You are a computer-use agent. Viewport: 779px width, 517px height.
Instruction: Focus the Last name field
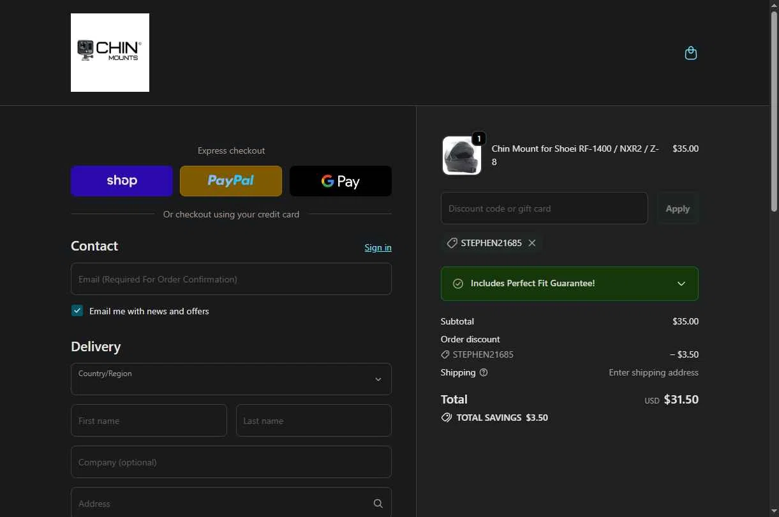click(314, 421)
